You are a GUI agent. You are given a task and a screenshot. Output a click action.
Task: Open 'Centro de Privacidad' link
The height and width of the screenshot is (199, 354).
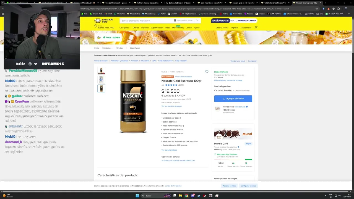coord(173,186)
